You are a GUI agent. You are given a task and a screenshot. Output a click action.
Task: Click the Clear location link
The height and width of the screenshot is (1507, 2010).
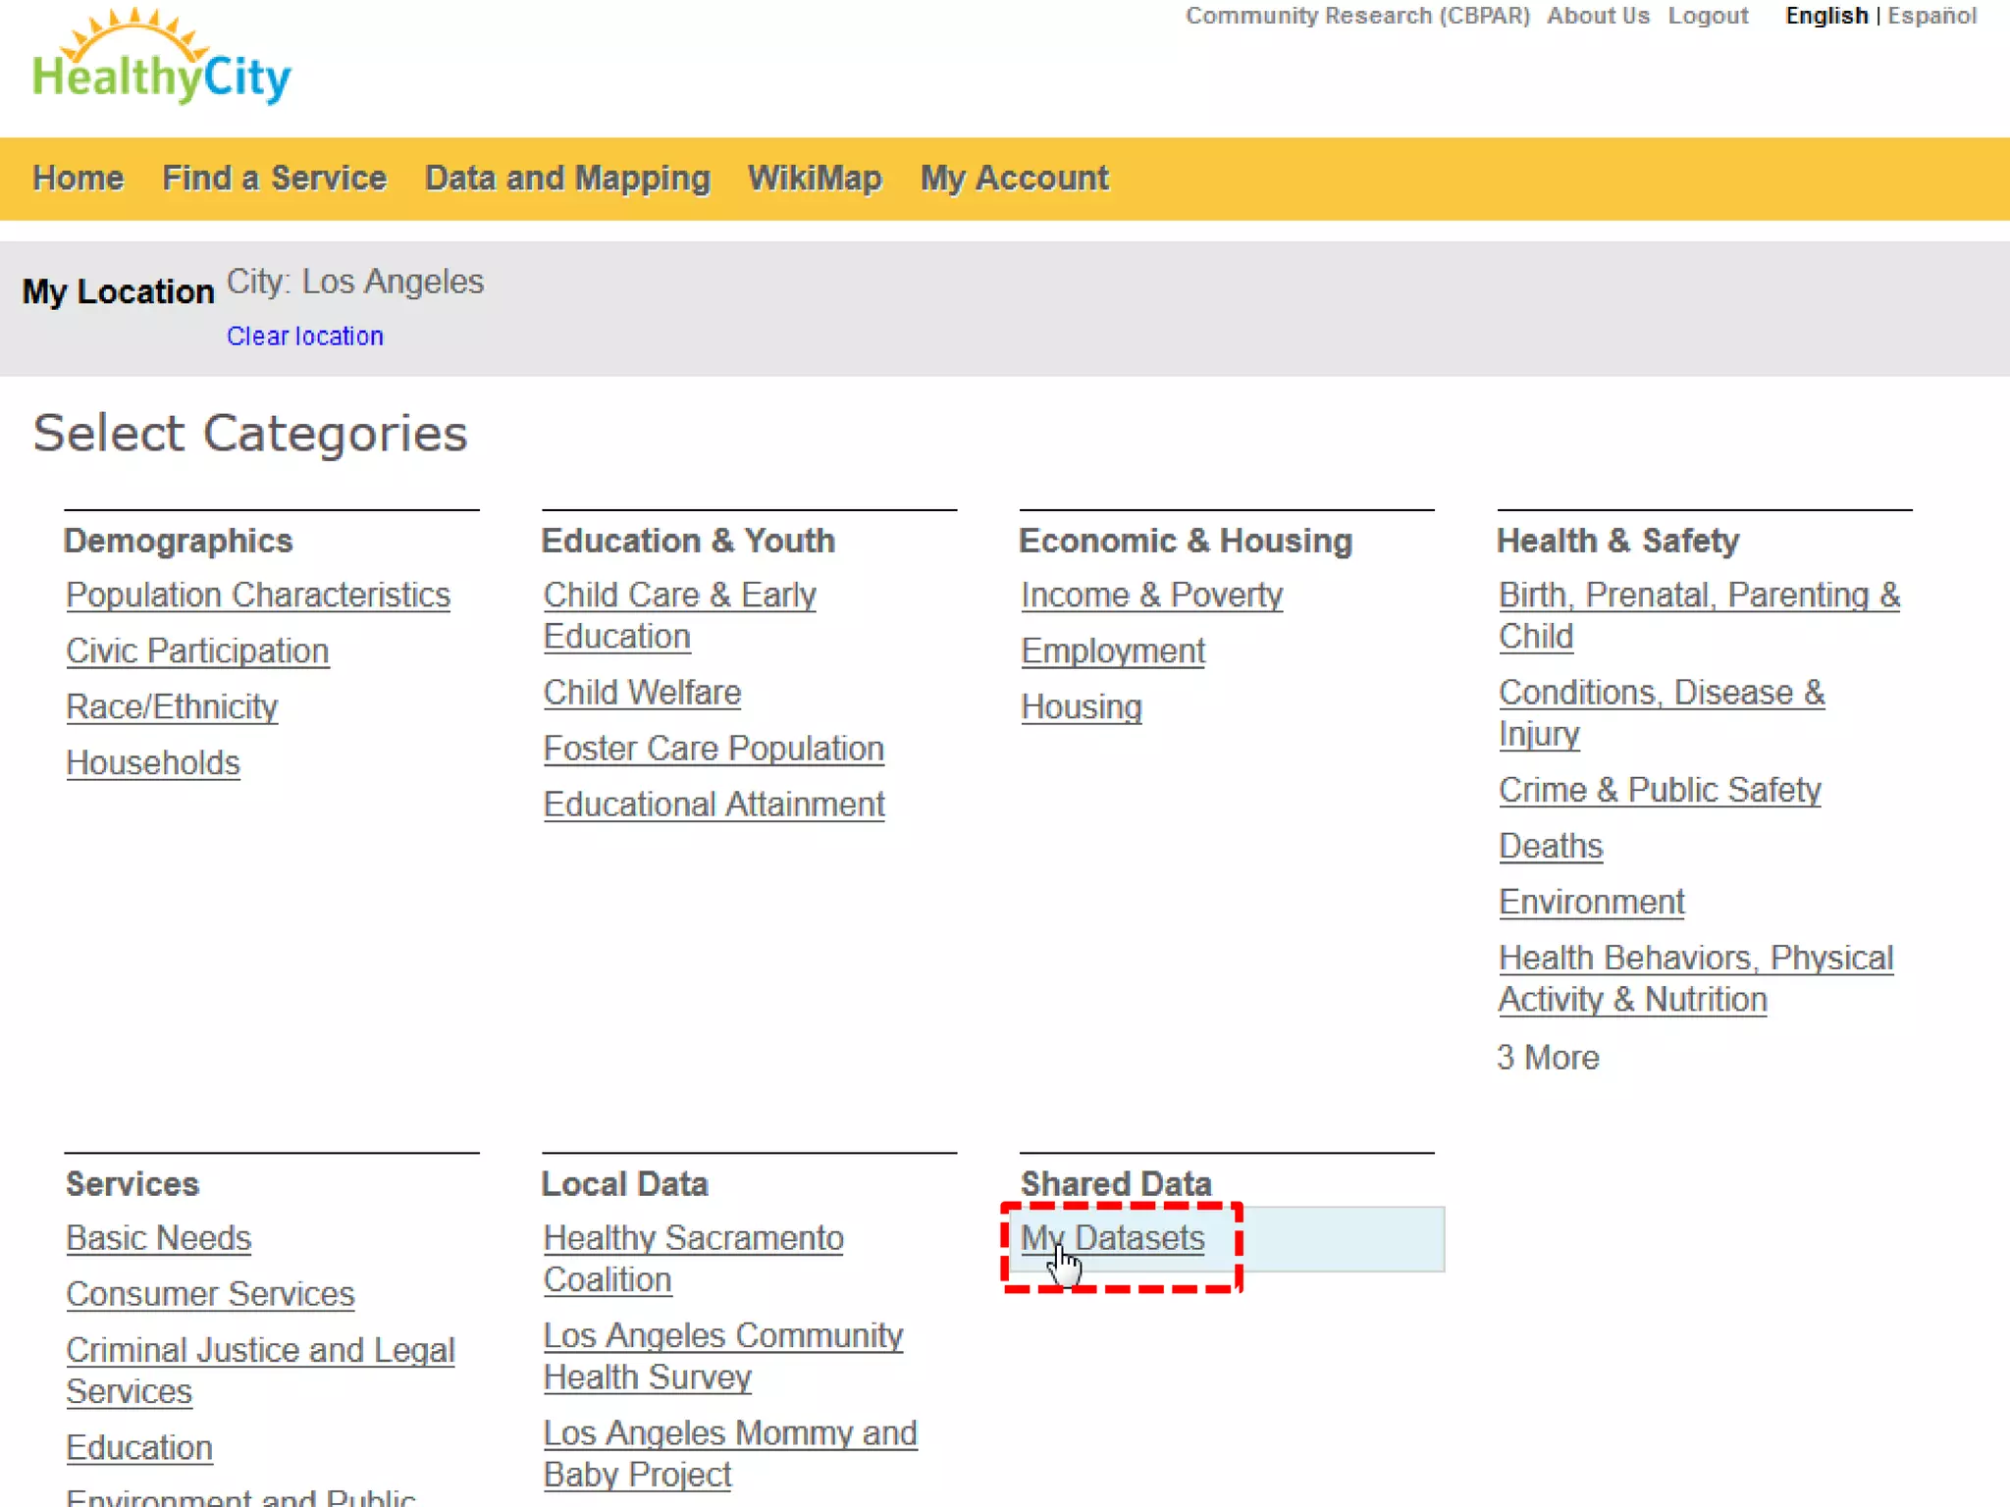point(305,337)
